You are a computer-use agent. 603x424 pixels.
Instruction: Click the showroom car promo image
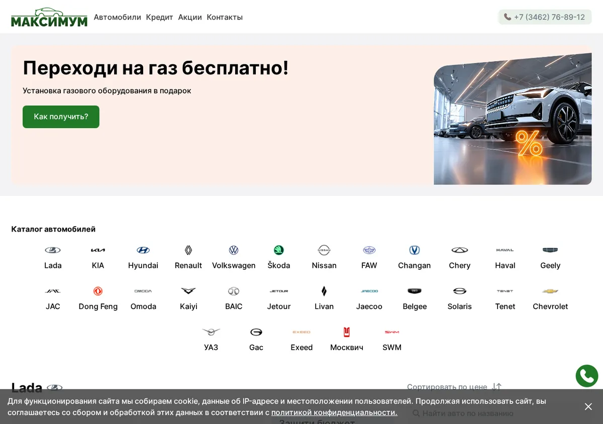click(513, 119)
